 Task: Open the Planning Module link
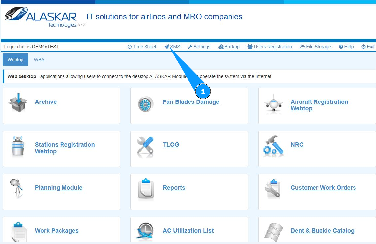[59, 188]
